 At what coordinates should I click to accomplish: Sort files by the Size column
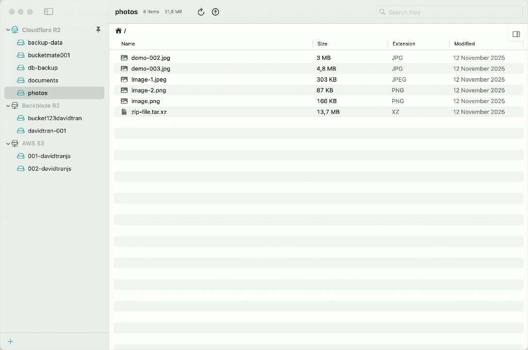click(x=322, y=43)
